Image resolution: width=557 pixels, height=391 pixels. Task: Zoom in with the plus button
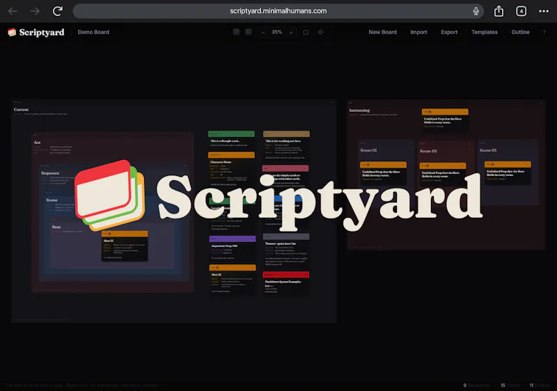[291, 32]
